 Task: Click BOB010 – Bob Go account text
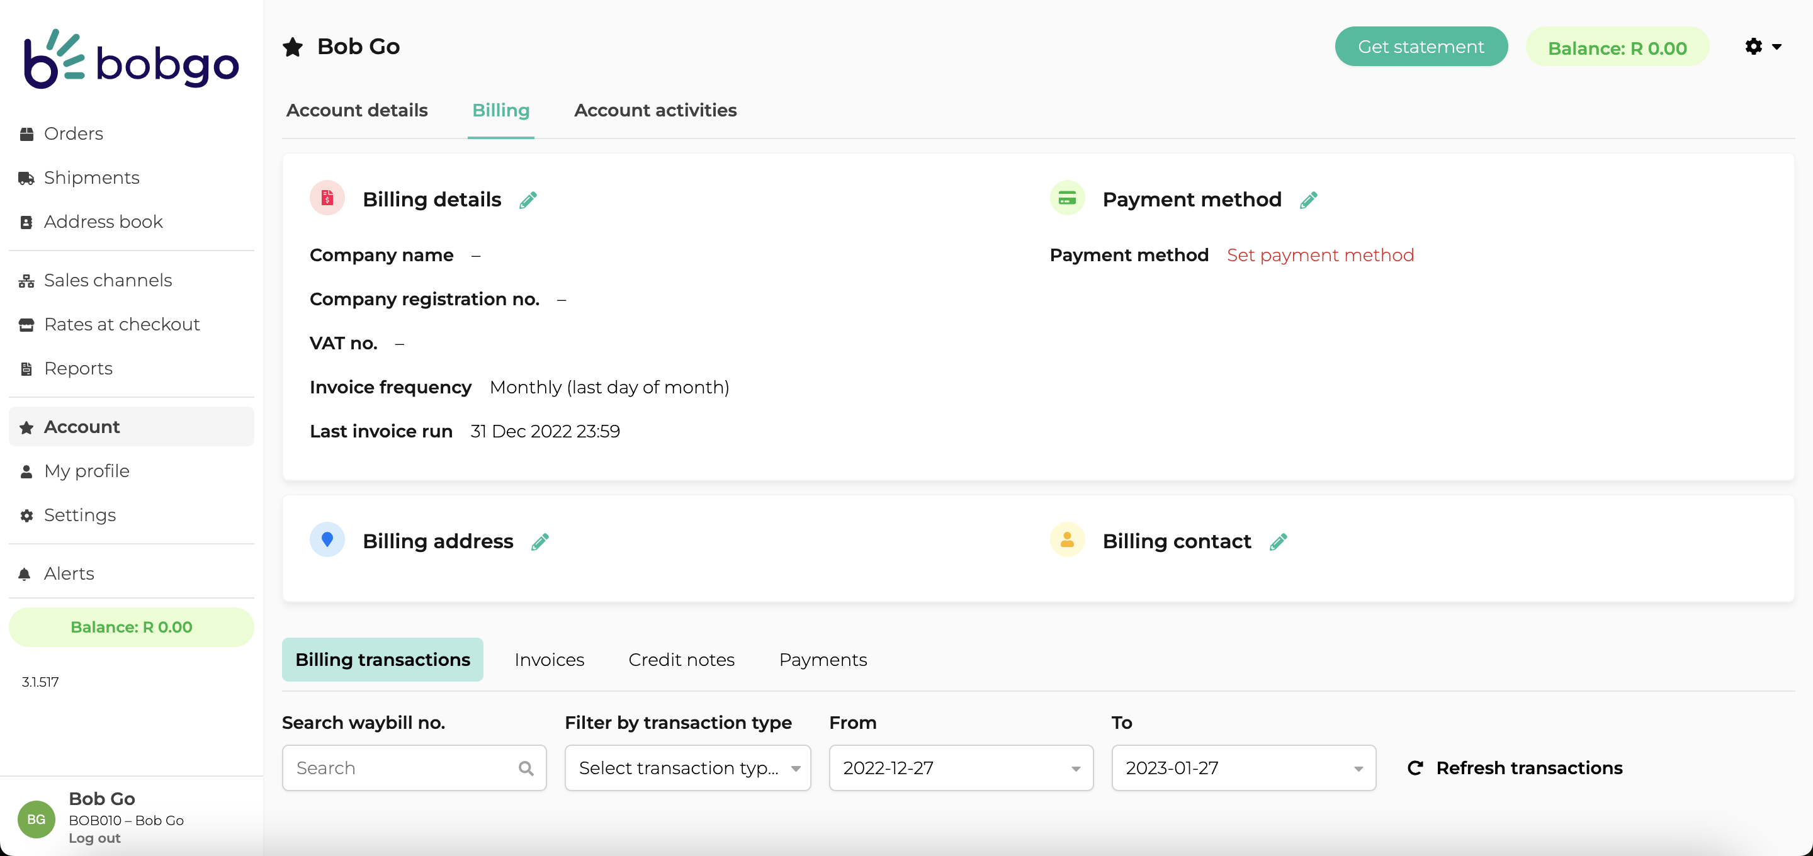click(126, 820)
